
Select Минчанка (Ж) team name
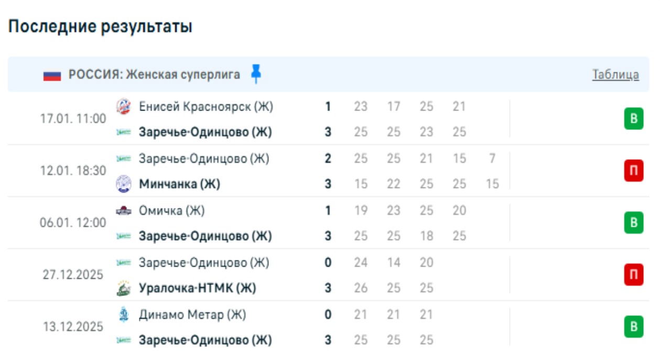[179, 184]
